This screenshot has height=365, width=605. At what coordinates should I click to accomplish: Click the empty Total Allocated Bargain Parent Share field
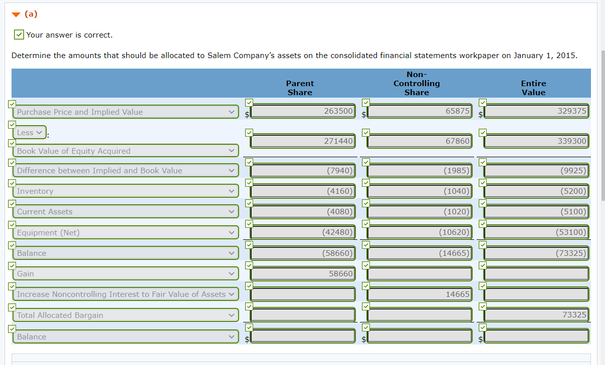tap(303, 315)
